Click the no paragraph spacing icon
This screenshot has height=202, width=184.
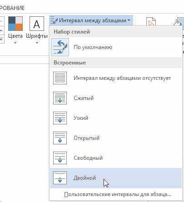[60, 78]
